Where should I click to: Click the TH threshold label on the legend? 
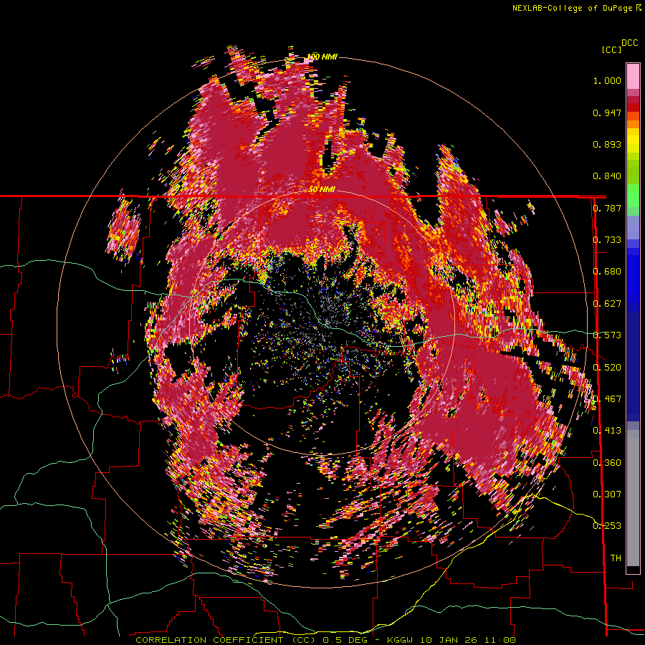[616, 558]
